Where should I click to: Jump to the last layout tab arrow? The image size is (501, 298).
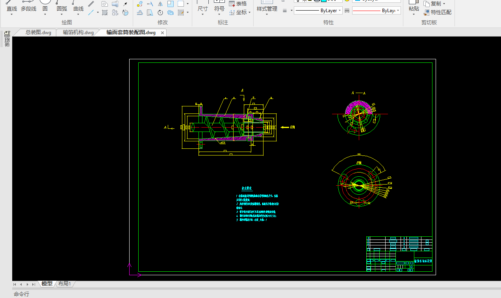[x=33, y=284]
